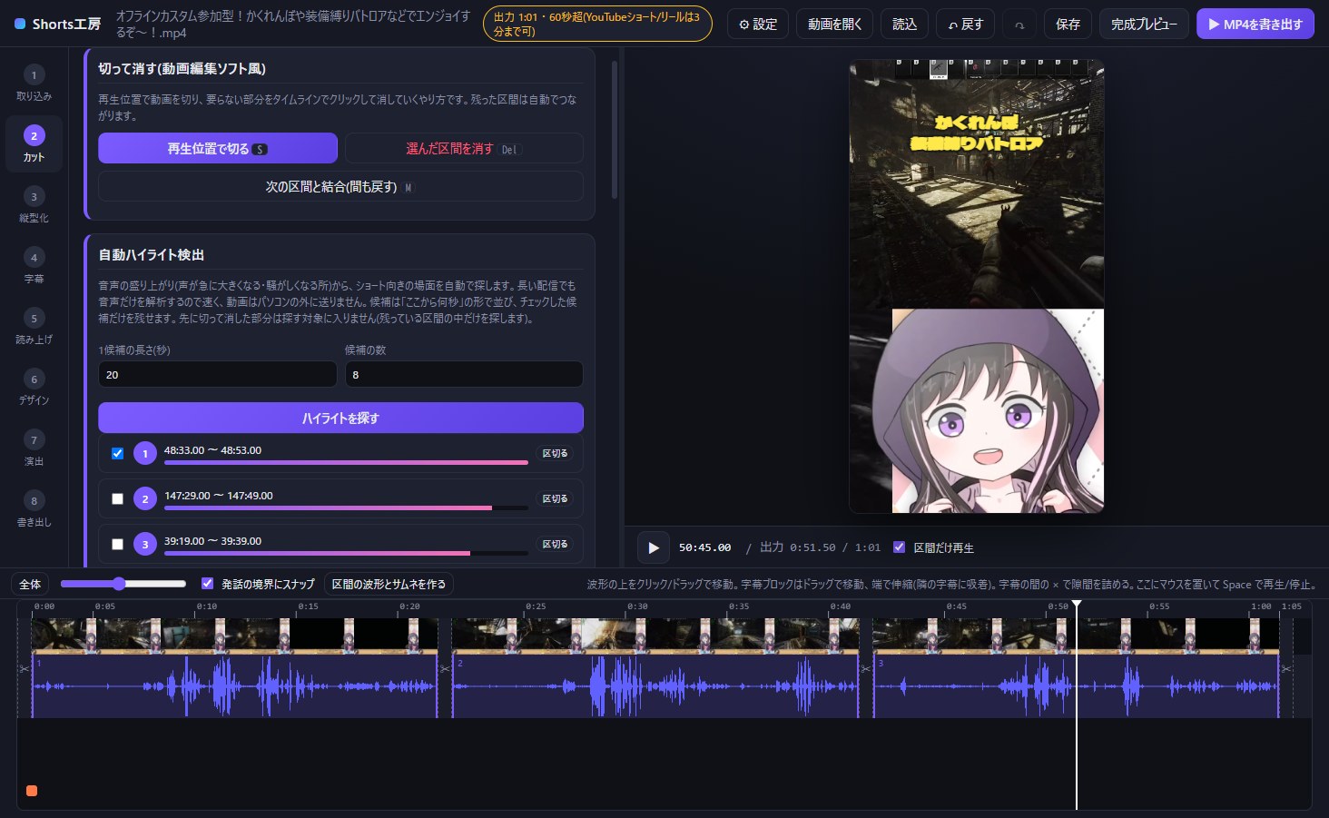
Task: Check highlight candidate 39:19.00 checkbox
Action: [x=117, y=544]
